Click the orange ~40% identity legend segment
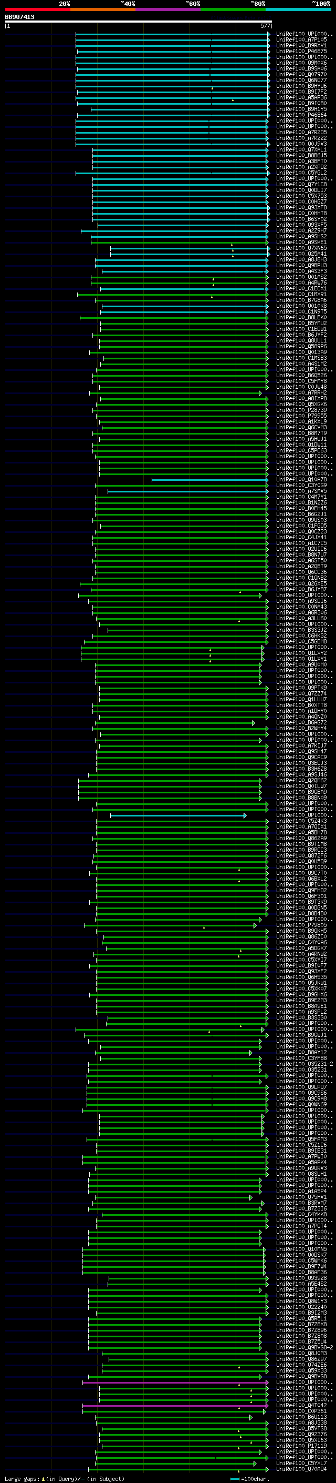 click(x=103, y=9)
